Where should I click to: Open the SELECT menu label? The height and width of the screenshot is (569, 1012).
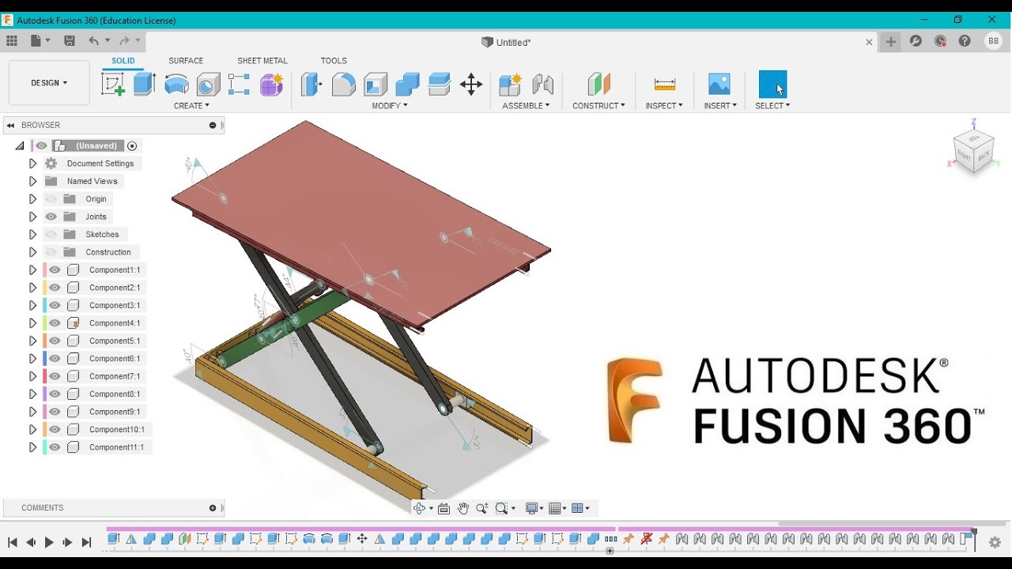click(x=772, y=105)
